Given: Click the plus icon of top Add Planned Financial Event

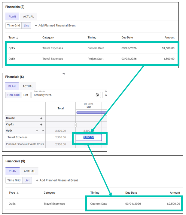Looking at the screenshot, I should point(36,26).
